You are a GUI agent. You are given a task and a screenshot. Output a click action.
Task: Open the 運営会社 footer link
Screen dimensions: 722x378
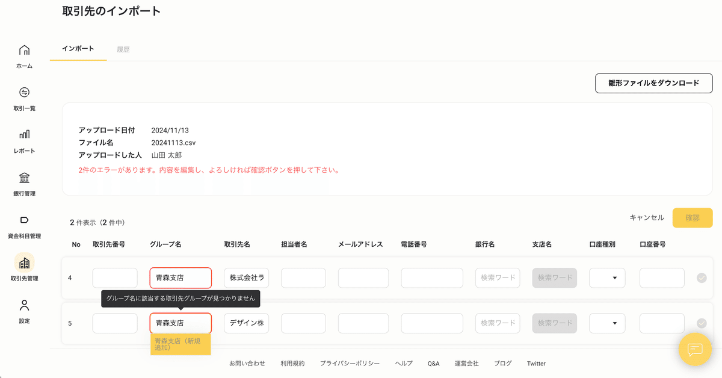(467, 364)
